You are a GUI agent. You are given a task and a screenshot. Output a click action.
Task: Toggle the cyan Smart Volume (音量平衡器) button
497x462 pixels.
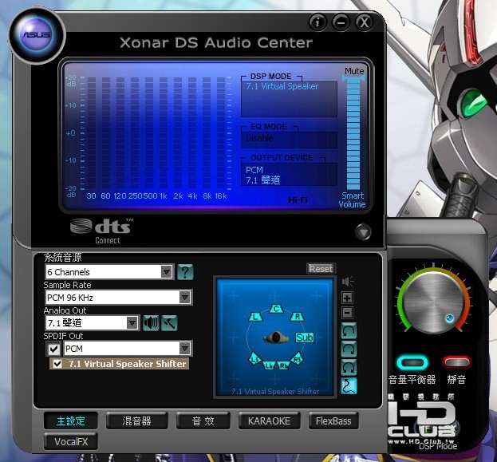tap(412, 362)
